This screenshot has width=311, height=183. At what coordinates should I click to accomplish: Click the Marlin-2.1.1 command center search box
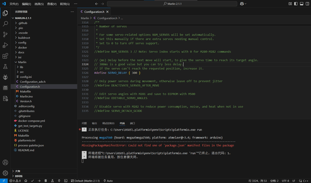pos(172,4)
